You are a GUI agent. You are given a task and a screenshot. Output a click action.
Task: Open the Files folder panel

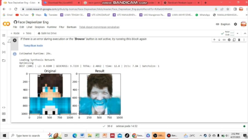(x=4, y=60)
